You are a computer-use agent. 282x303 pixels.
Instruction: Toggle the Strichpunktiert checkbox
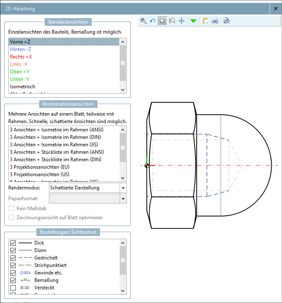13,265
